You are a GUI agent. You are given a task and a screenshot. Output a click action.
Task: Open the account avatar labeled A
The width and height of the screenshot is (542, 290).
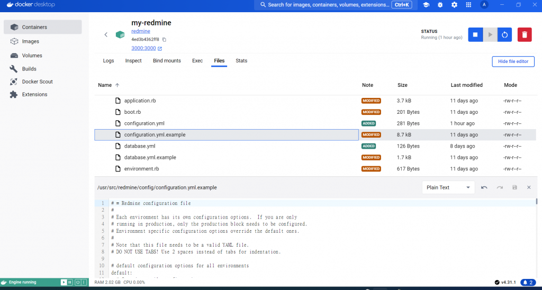click(x=484, y=5)
